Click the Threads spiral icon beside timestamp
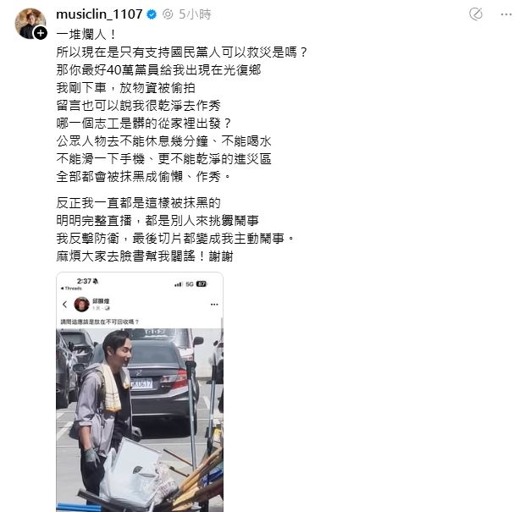Viewport: 525px width, 512px height. (x=168, y=14)
